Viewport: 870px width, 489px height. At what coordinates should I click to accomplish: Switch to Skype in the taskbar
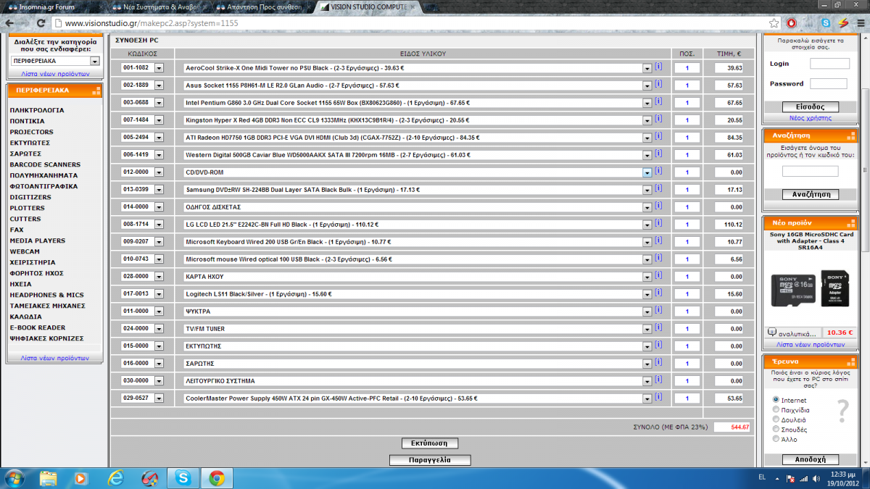(x=183, y=477)
